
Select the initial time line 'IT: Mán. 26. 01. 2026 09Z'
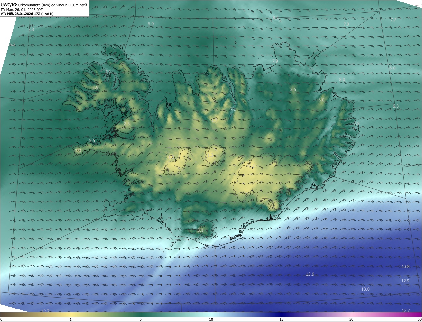[x=22, y=9]
